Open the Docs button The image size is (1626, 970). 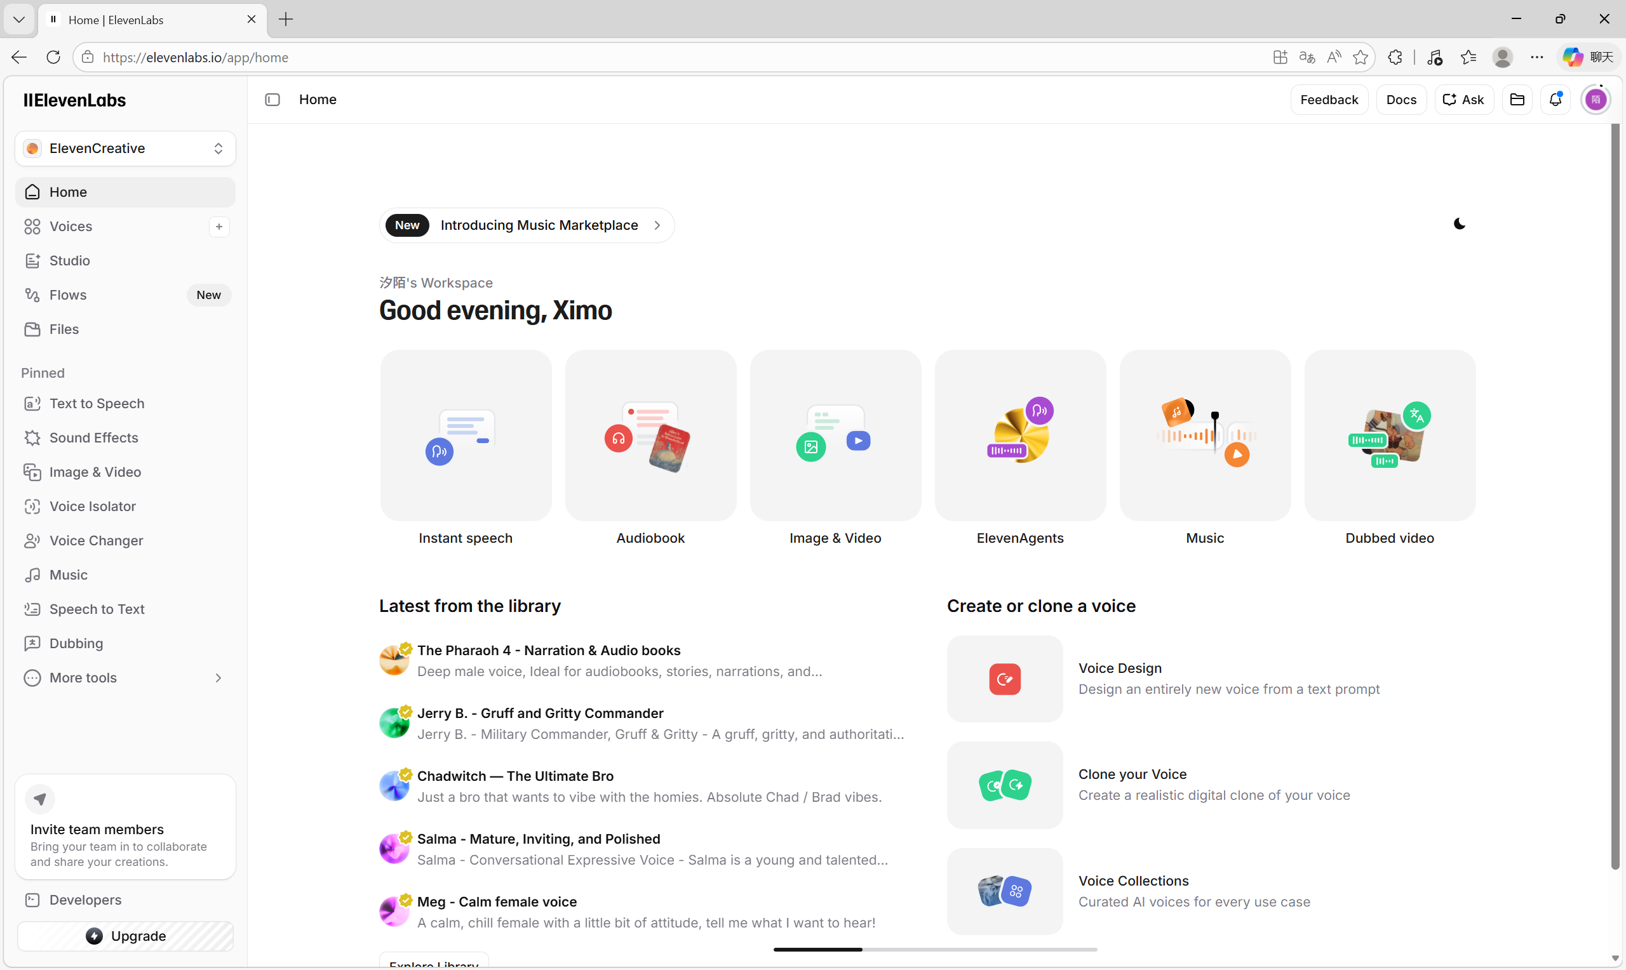coord(1401,100)
